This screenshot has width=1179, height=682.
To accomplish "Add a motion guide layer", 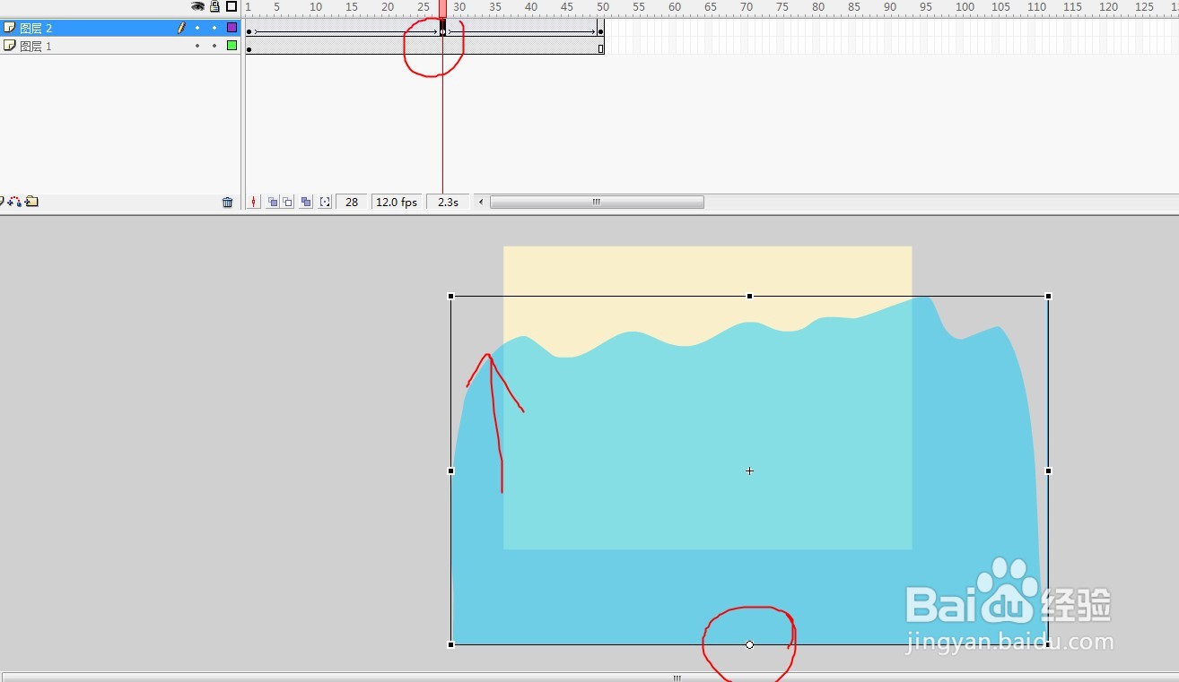I will [14, 202].
